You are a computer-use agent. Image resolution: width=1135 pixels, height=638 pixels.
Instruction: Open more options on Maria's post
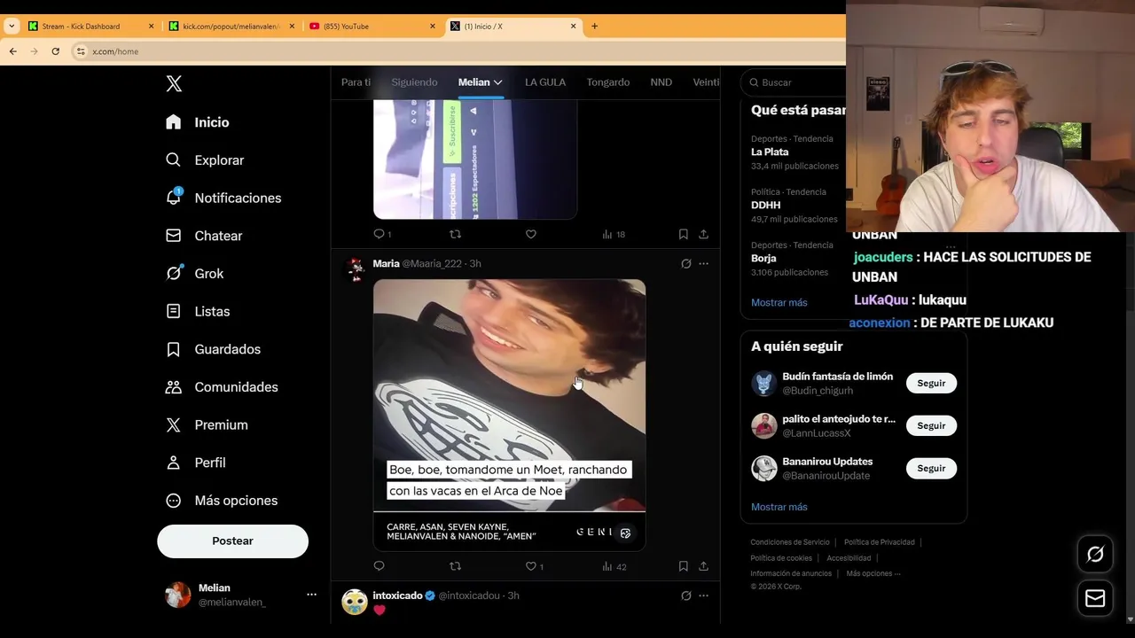(x=703, y=264)
